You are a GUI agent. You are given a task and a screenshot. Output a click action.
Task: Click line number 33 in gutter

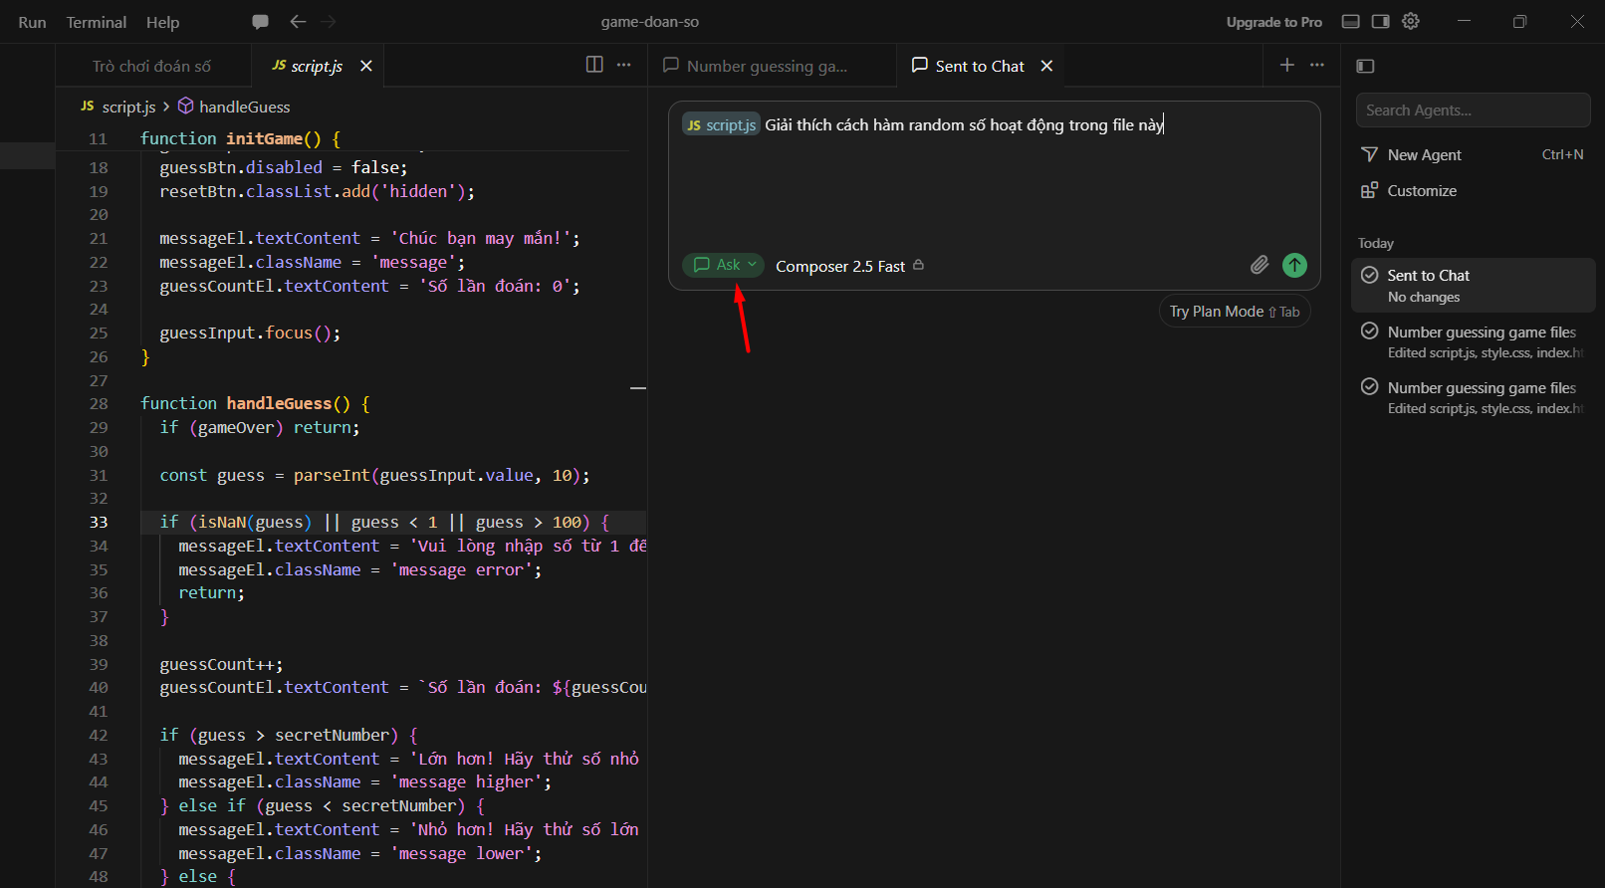[x=99, y=522]
